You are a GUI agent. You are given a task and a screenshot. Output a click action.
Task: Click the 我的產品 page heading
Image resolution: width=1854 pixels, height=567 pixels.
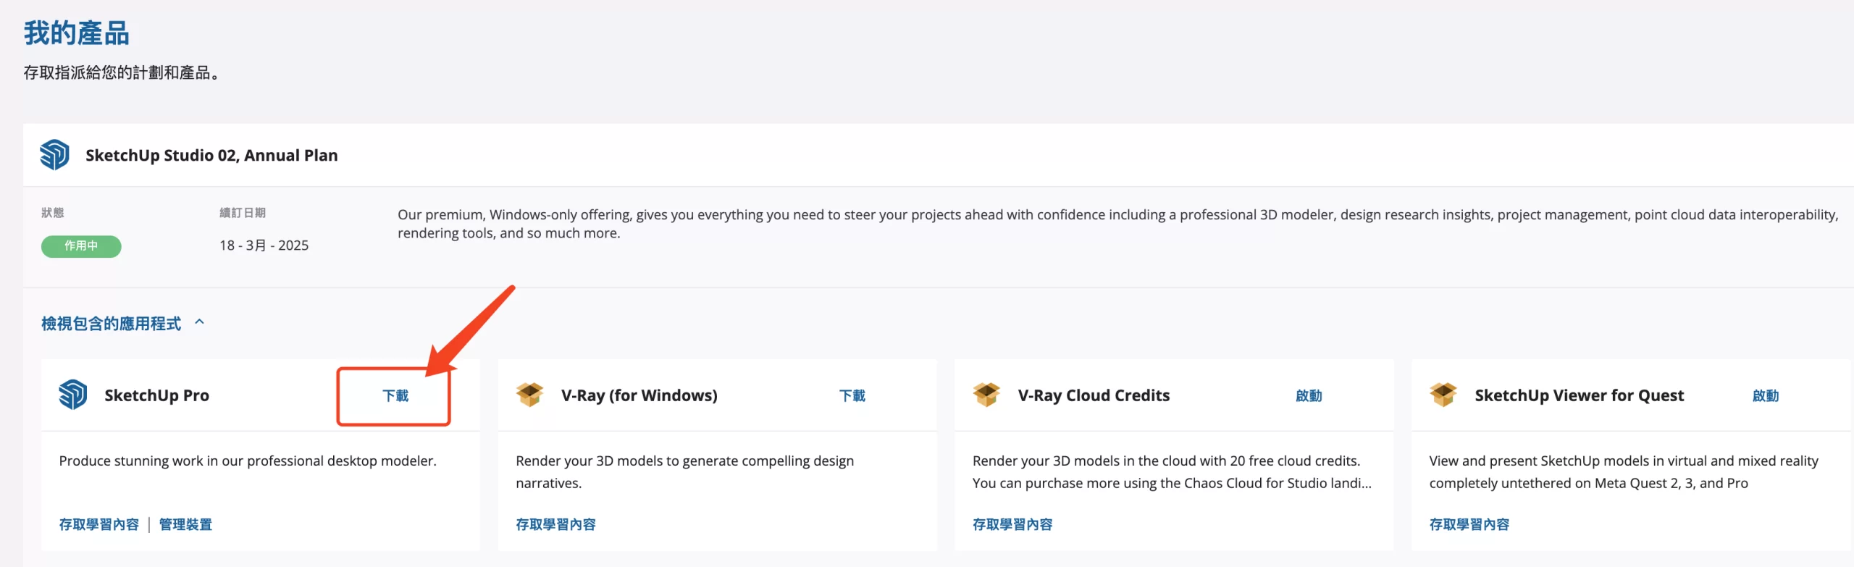click(77, 33)
